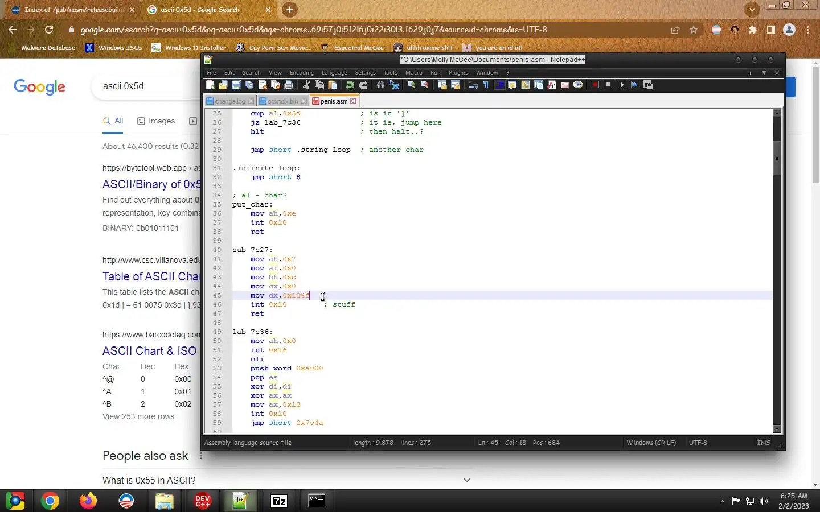Open the Search menu
Viewport: 820px width, 512px height.
click(x=251, y=73)
